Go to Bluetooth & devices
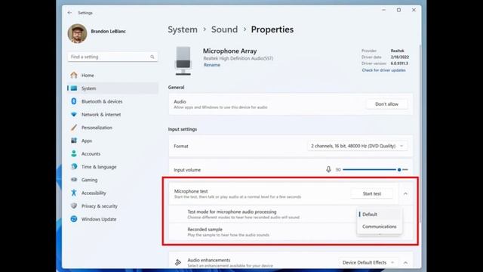Screen dimensions: 483x272 (x=112, y=101)
